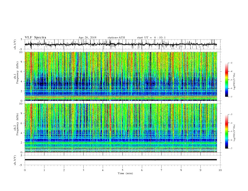The image size is (248, 191).
Task: Click the ch.1 voltage waveform trace
Action: click(x=121, y=44)
